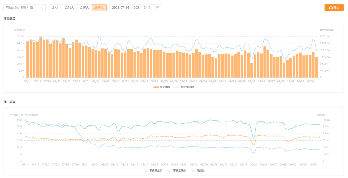Click the 73.8w axis label in sales chart

[21, 36]
